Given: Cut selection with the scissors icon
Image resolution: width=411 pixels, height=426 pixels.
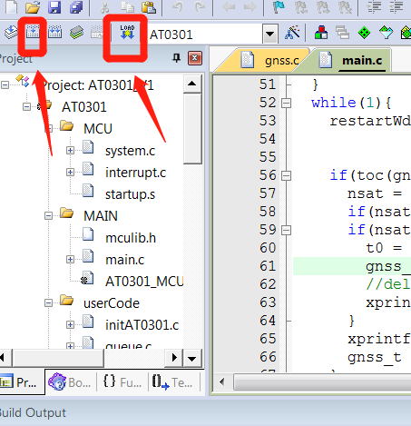Looking at the screenshot, I should 104,7.
